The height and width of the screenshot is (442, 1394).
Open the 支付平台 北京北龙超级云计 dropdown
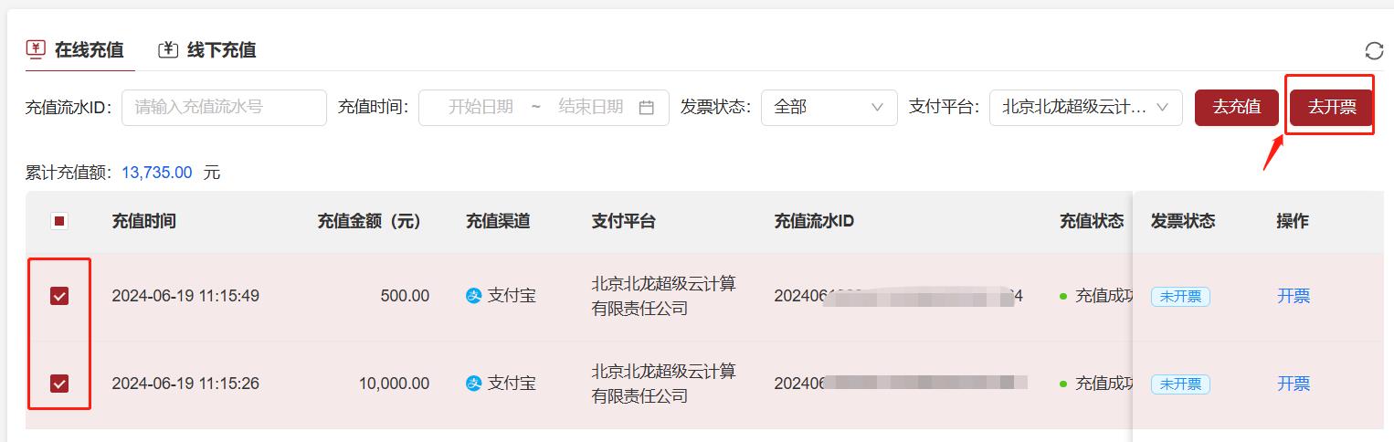(1086, 107)
